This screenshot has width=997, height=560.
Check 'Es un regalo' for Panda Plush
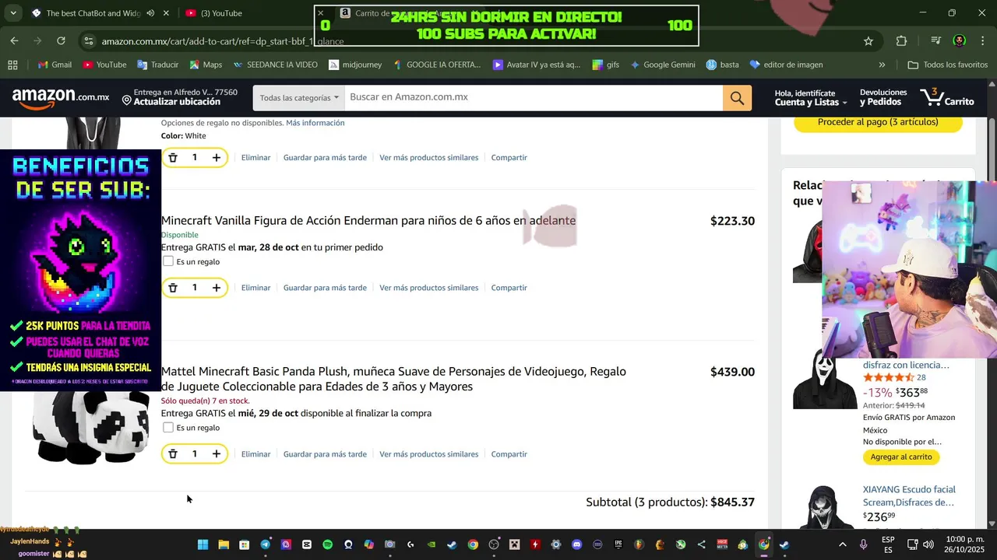pyautogui.click(x=168, y=427)
